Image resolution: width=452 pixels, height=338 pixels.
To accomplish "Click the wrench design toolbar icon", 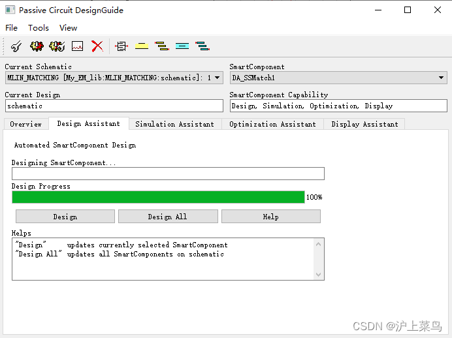I will tap(16, 46).
